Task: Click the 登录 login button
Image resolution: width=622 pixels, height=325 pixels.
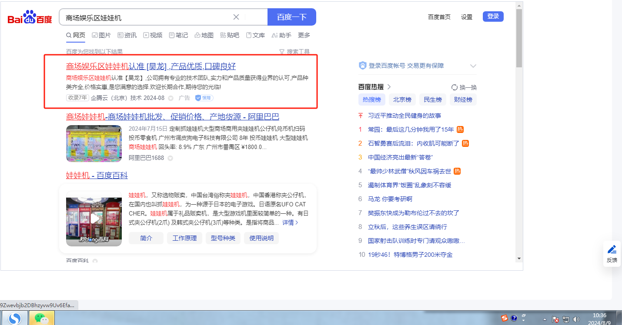Action: (493, 17)
